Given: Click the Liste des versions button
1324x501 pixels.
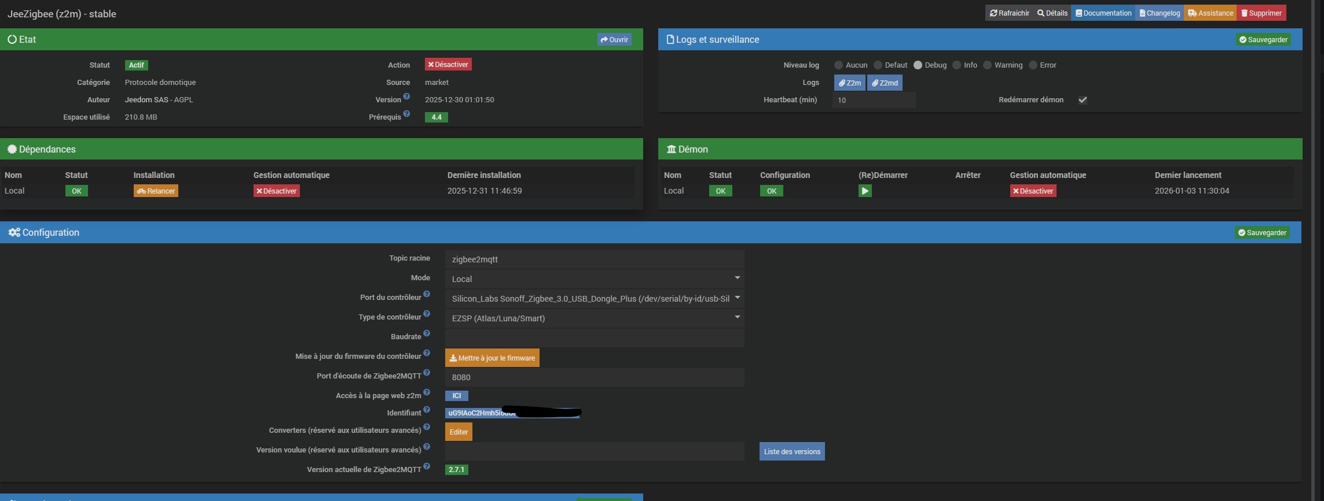Looking at the screenshot, I should pos(791,451).
